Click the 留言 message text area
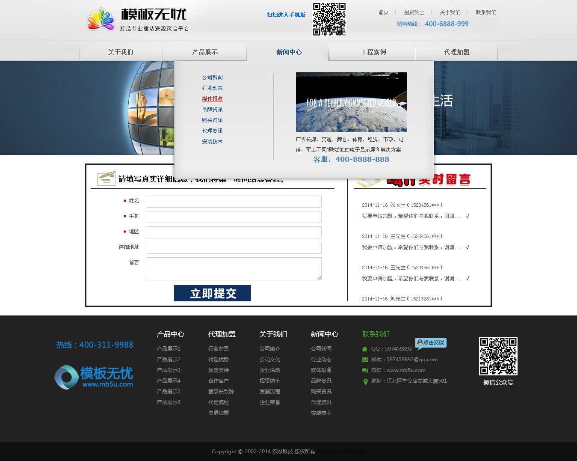The image size is (577, 461). (x=234, y=269)
